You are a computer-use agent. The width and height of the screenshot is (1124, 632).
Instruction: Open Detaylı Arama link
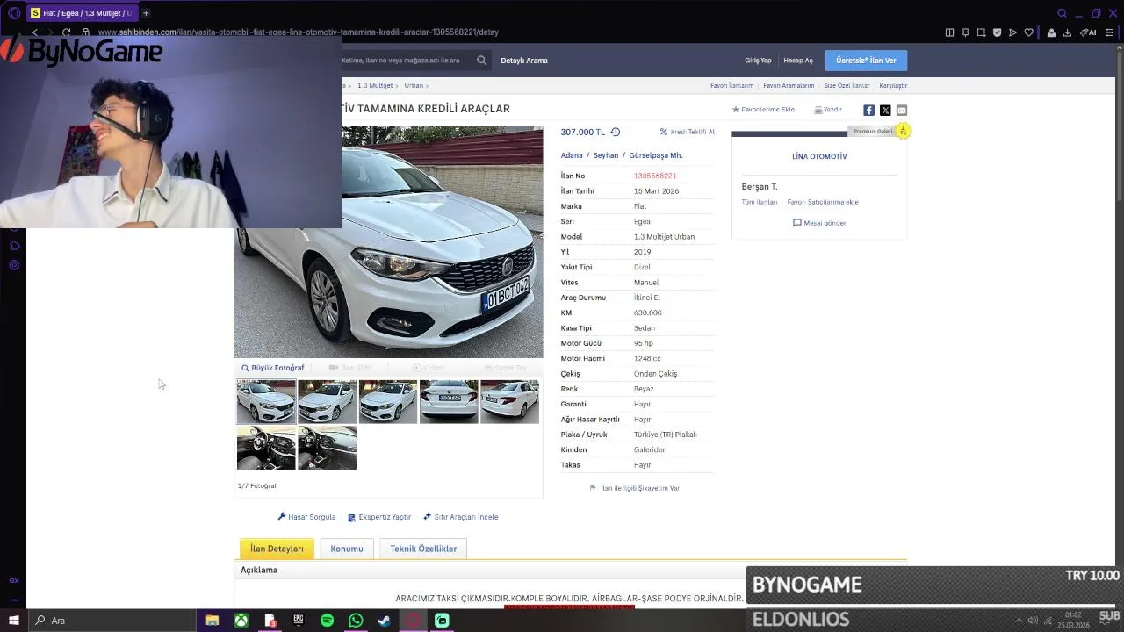pos(524,61)
